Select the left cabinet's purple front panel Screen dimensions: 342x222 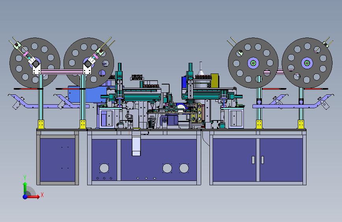coord(58,160)
